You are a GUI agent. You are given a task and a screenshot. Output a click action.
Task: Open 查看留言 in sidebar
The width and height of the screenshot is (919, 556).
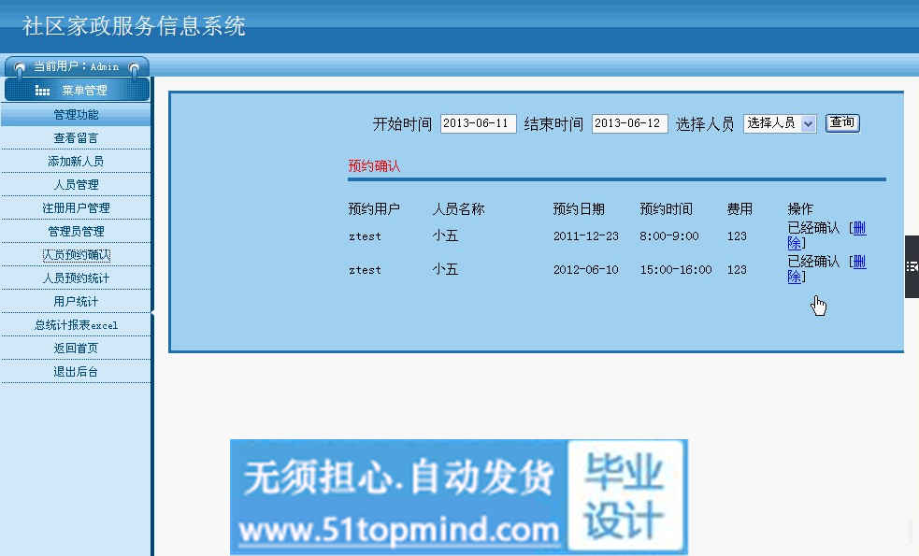tap(76, 137)
